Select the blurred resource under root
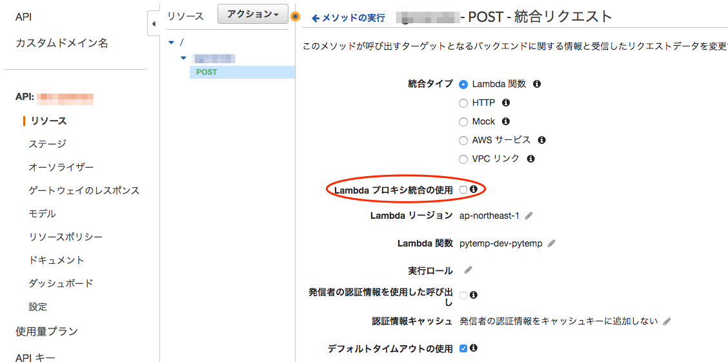The height and width of the screenshot is (362, 728). pyautogui.click(x=214, y=59)
